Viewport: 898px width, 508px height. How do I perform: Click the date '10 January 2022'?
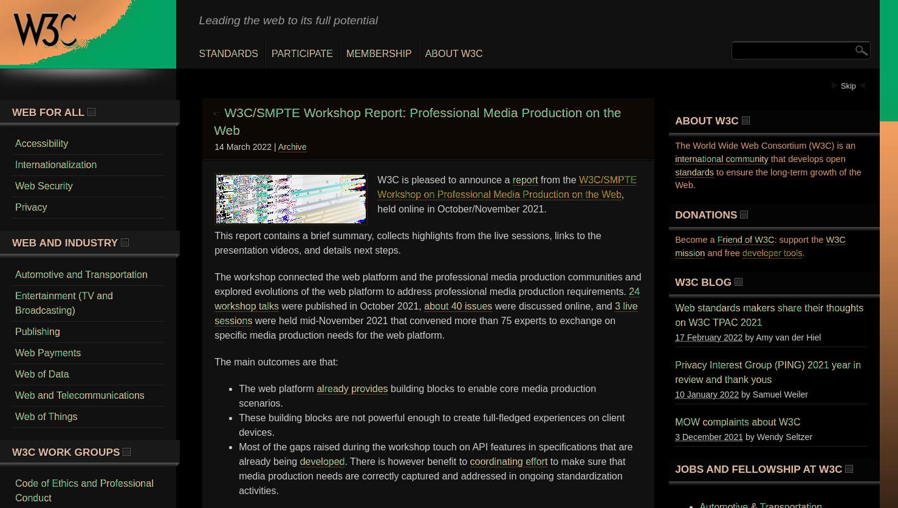(707, 395)
